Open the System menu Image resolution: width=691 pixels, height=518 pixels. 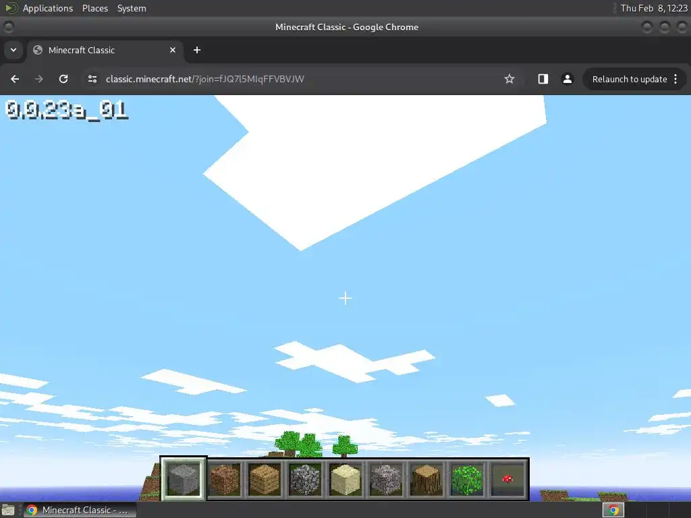pos(132,8)
